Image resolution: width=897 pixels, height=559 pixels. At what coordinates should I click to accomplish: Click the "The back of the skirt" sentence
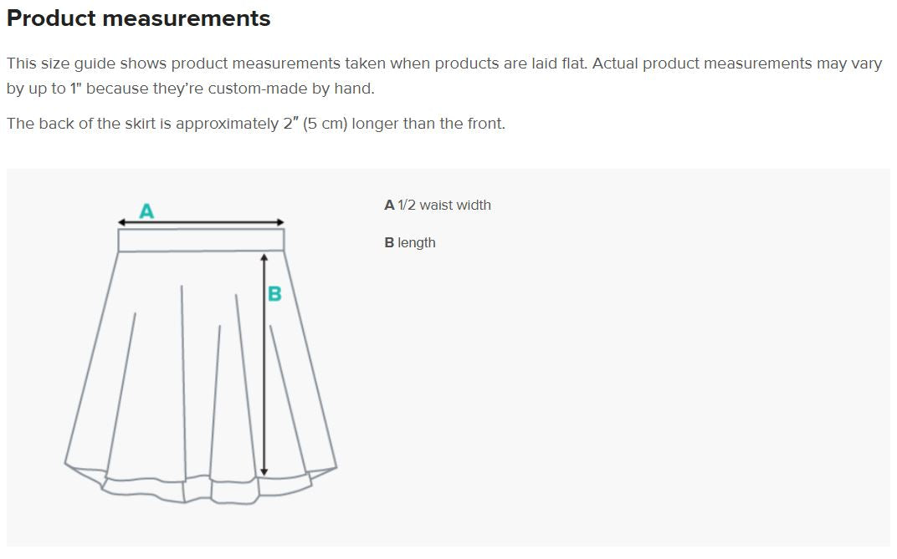pos(256,124)
